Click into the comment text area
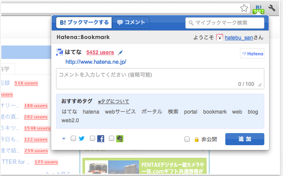 (x=160, y=78)
